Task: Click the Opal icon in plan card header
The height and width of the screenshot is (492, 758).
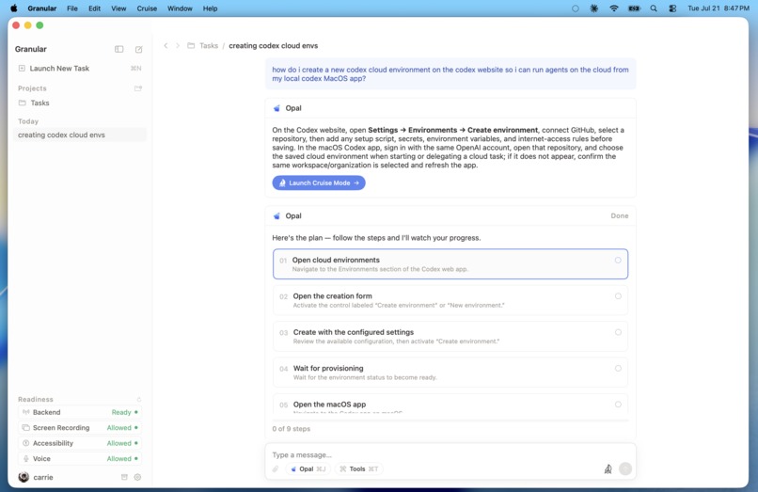Action: [x=276, y=216]
